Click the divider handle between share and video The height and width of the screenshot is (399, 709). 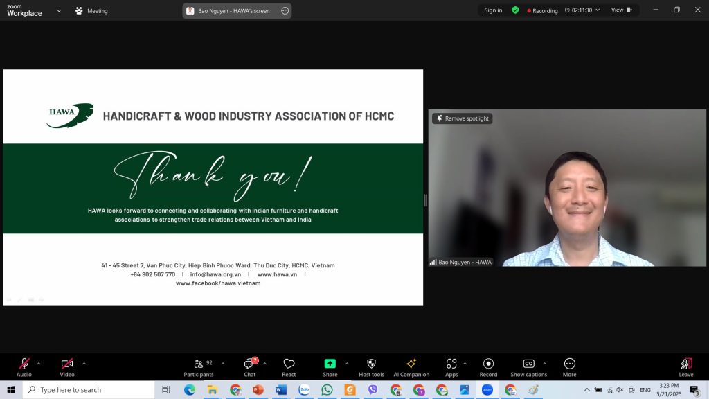point(426,200)
